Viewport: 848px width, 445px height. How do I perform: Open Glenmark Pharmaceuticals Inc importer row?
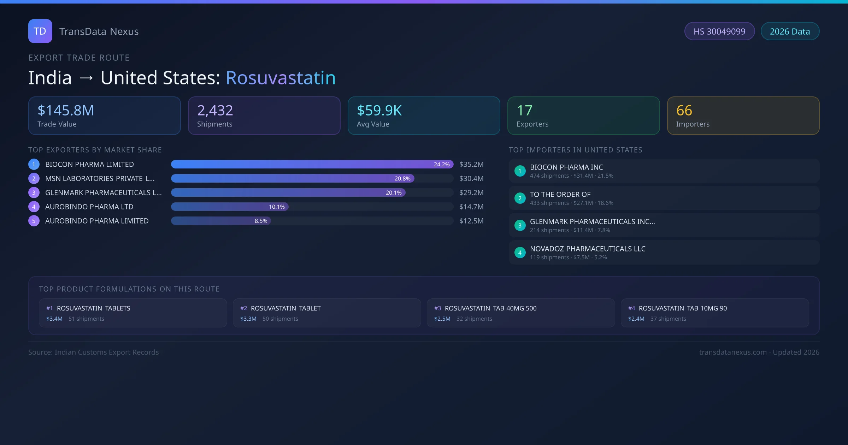(x=664, y=225)
